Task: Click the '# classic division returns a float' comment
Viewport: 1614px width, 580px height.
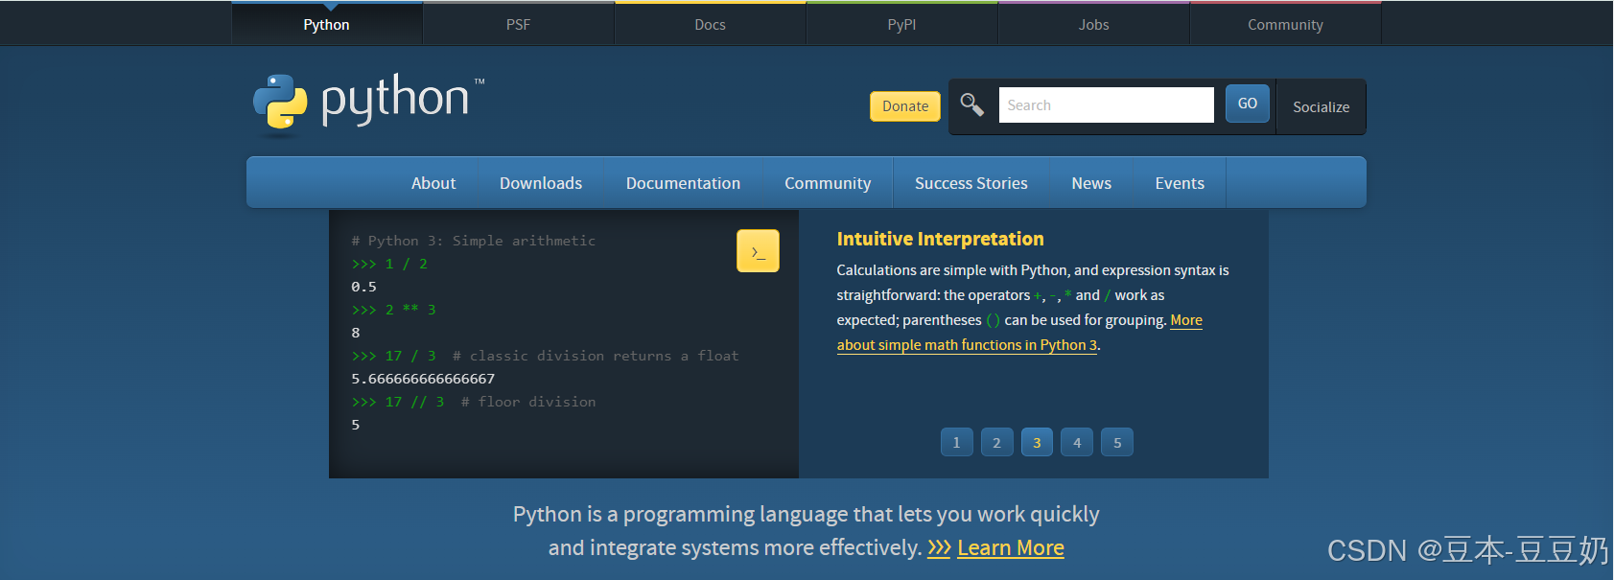Action: (x=596, y=356)
